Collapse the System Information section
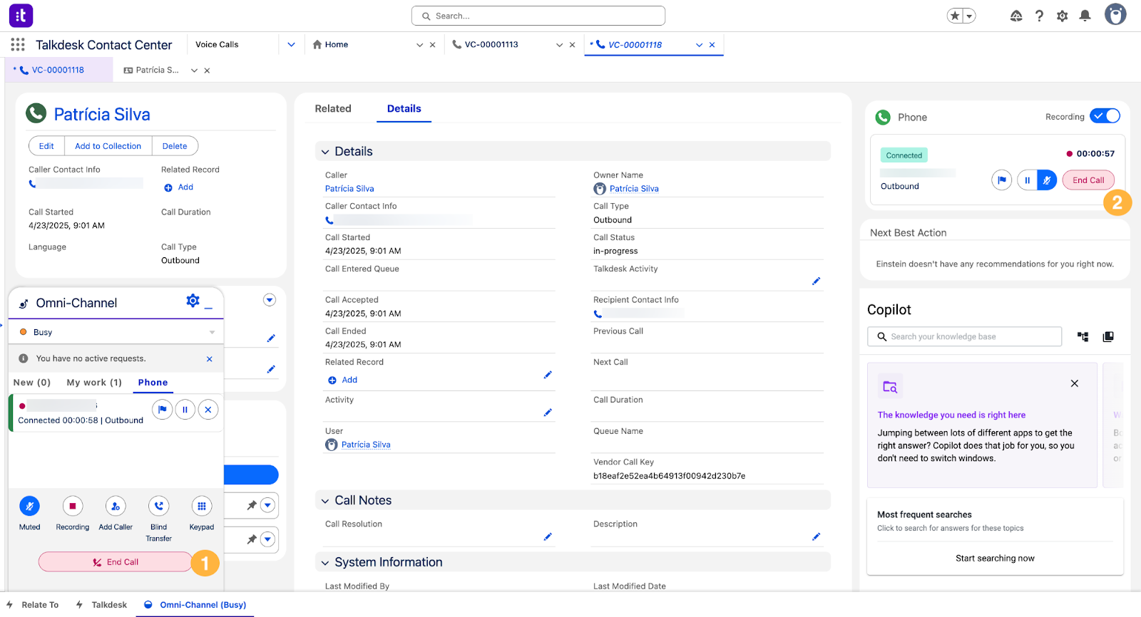This screenshot has width=1141, height=617. coord(325,563)
